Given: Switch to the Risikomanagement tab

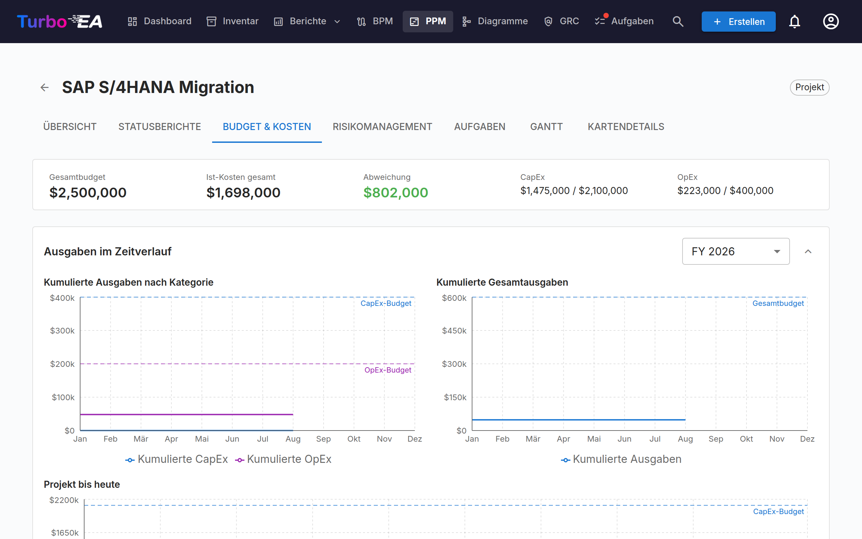Looking at the screenshot, I should click(x=382, y=127).
